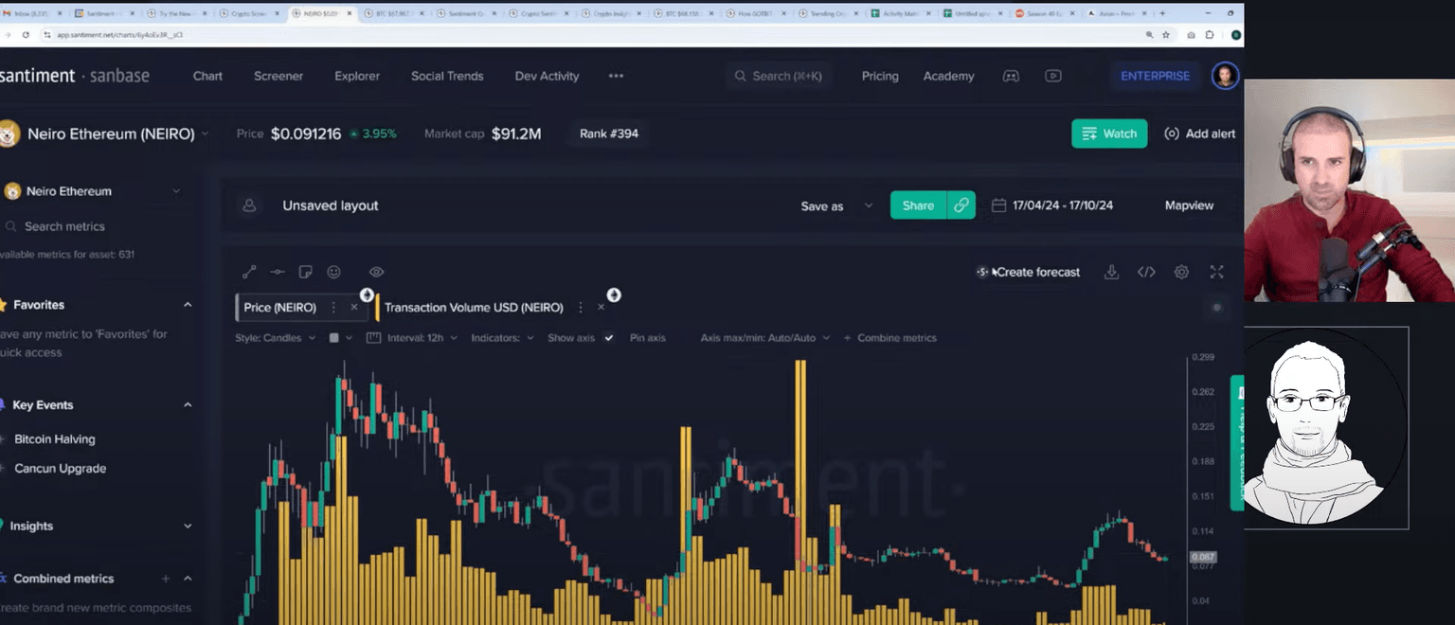Open the embed code icon
The image size is (1455, 625).
click(x=1146, y=272)
